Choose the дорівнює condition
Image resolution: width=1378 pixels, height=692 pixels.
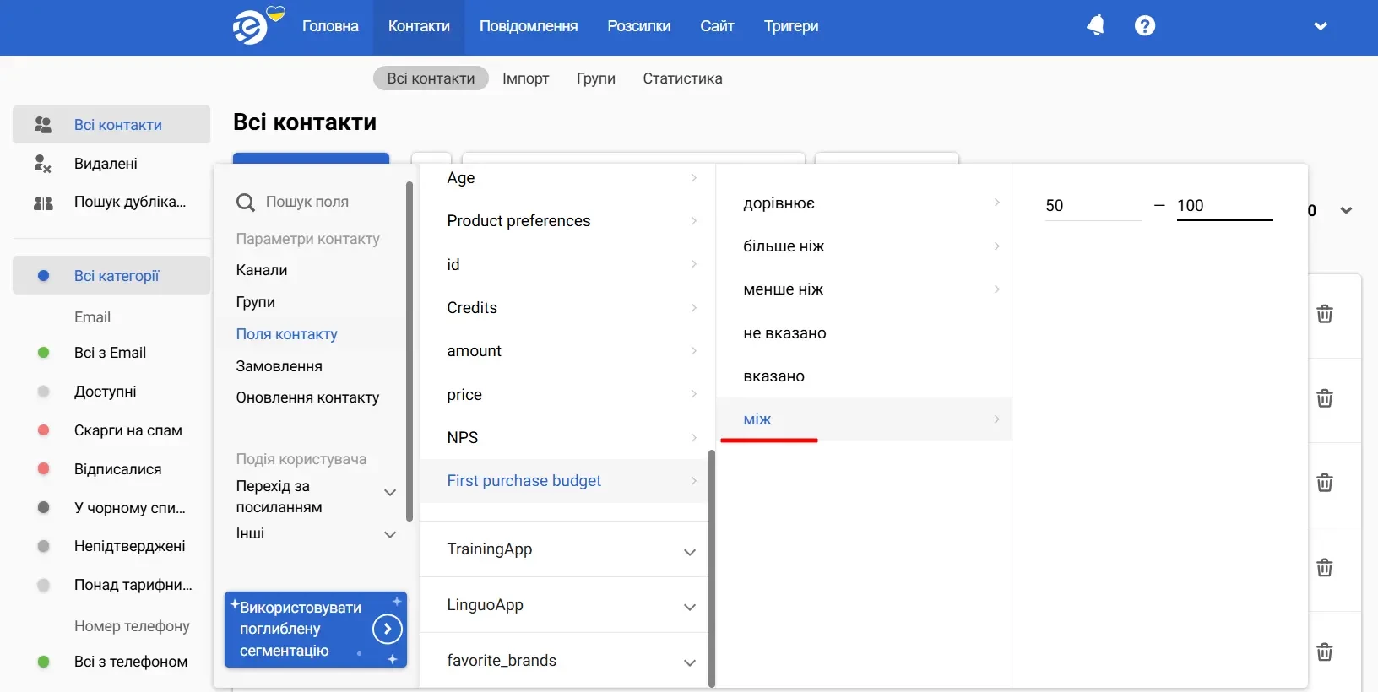point(864,203)
